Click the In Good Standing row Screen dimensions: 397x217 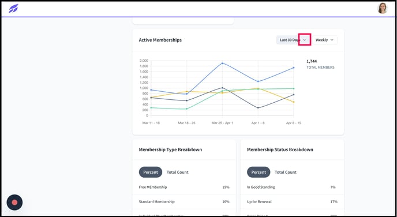pos(292,187)
